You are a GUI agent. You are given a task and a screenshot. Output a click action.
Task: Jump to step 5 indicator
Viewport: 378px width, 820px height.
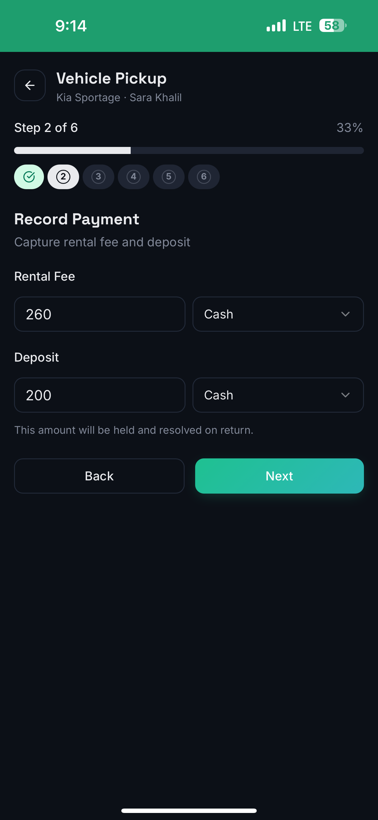click(169, 177)
